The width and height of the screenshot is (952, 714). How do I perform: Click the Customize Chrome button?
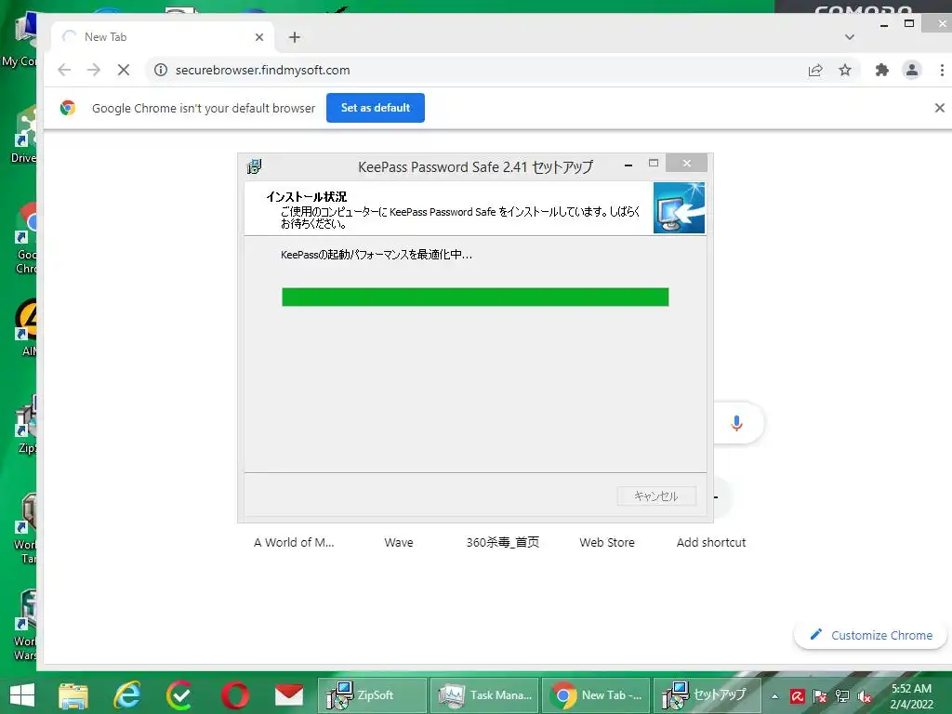point(870,635)
